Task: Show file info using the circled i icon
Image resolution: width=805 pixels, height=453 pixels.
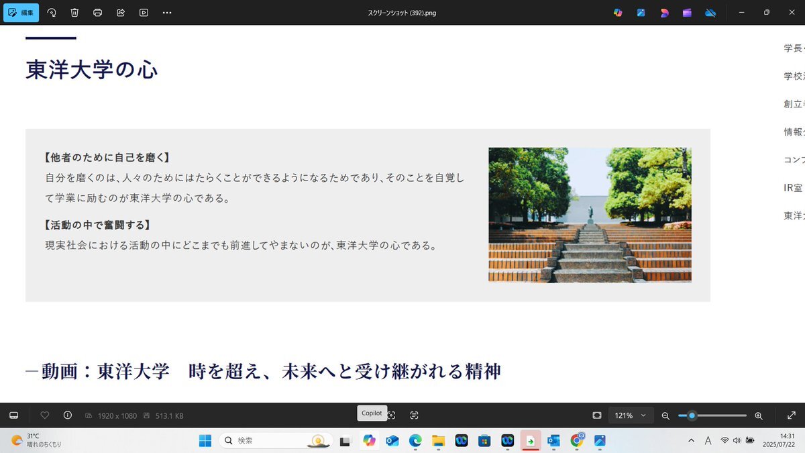Action: 68,415
